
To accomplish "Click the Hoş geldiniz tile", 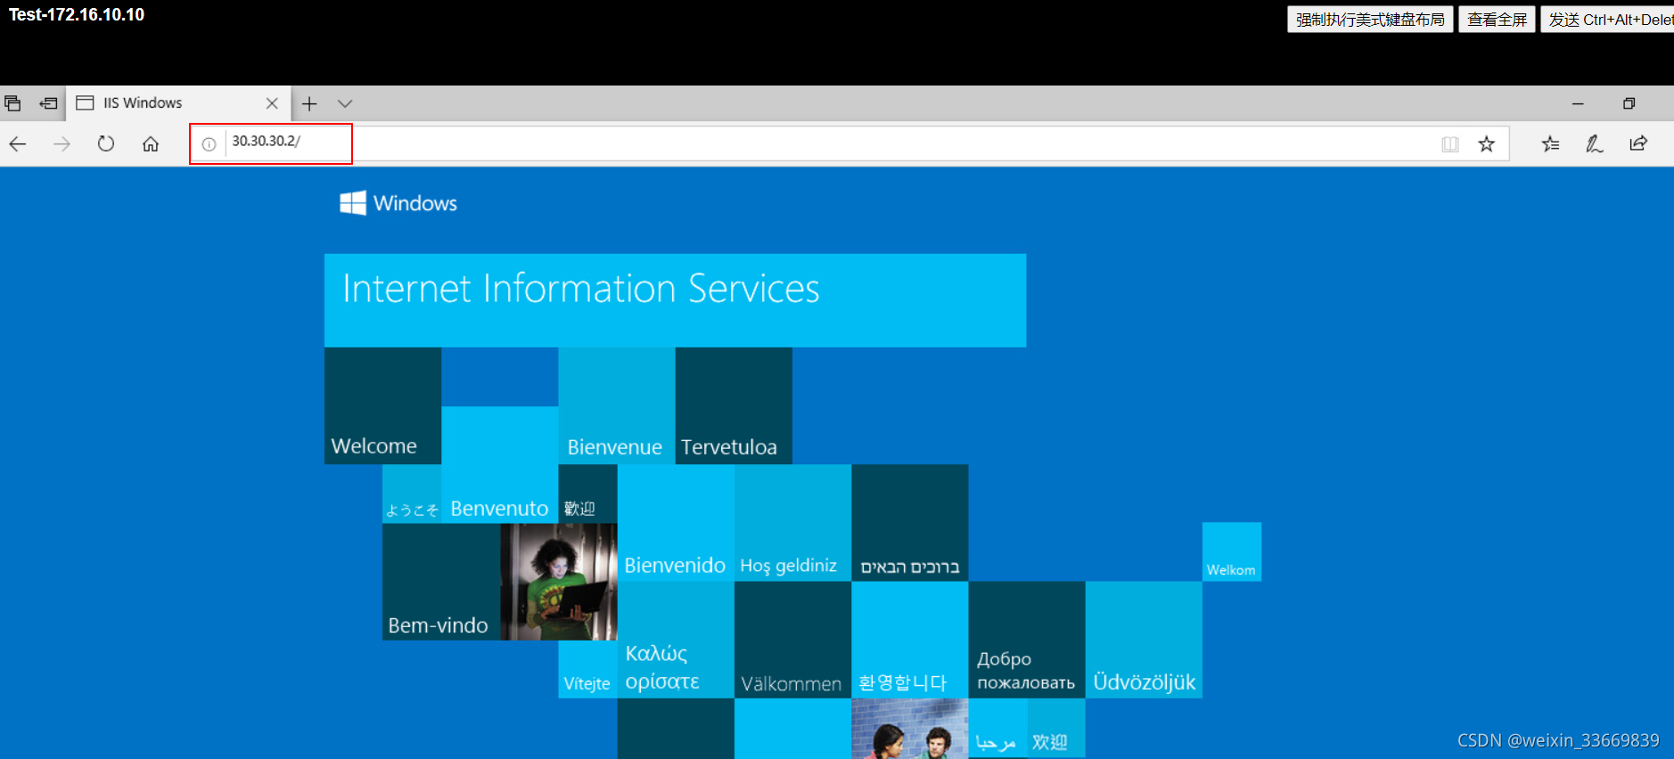I will coord(792,523).
